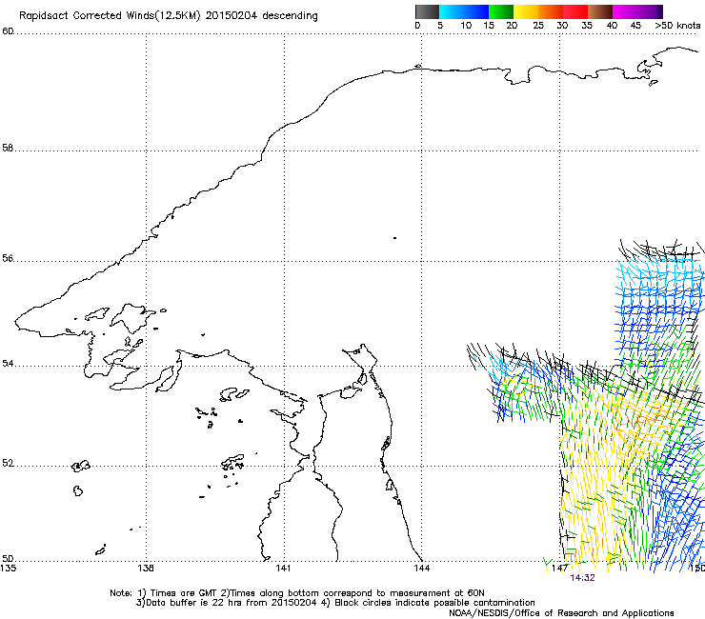This screenshot has height=619, width=705.
Task: Click the legend scale label 25
Action: [x=538, y=26]
